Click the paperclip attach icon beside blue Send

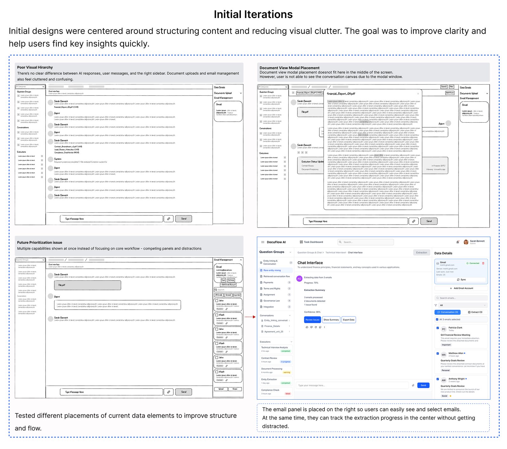[413, 385]
